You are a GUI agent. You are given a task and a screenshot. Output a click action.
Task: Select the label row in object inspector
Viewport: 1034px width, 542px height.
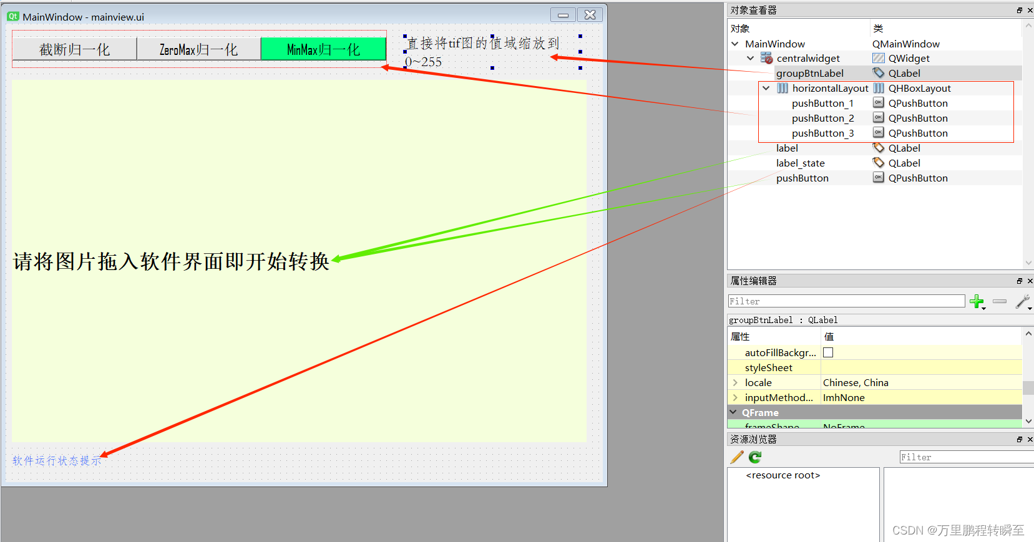(787, 148)
